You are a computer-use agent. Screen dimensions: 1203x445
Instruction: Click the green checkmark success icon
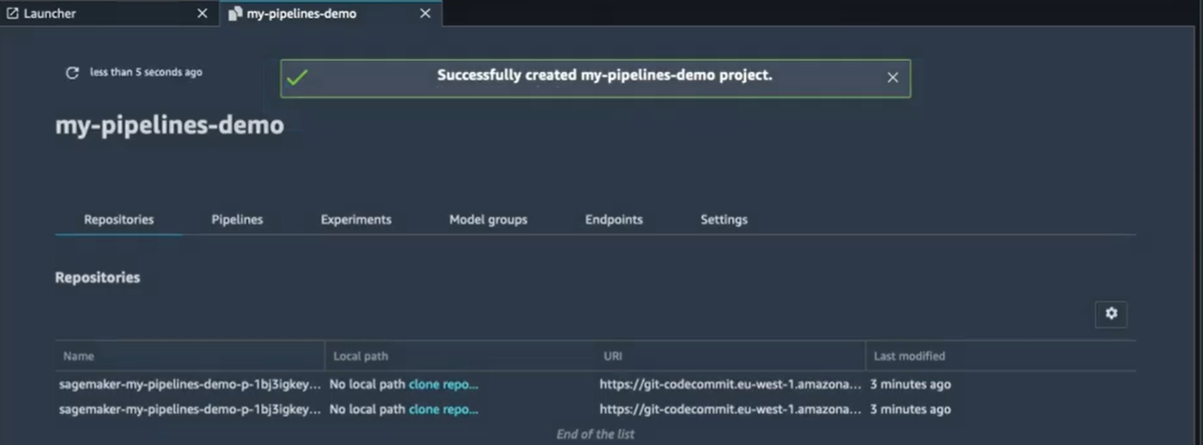tap(297, 77)
